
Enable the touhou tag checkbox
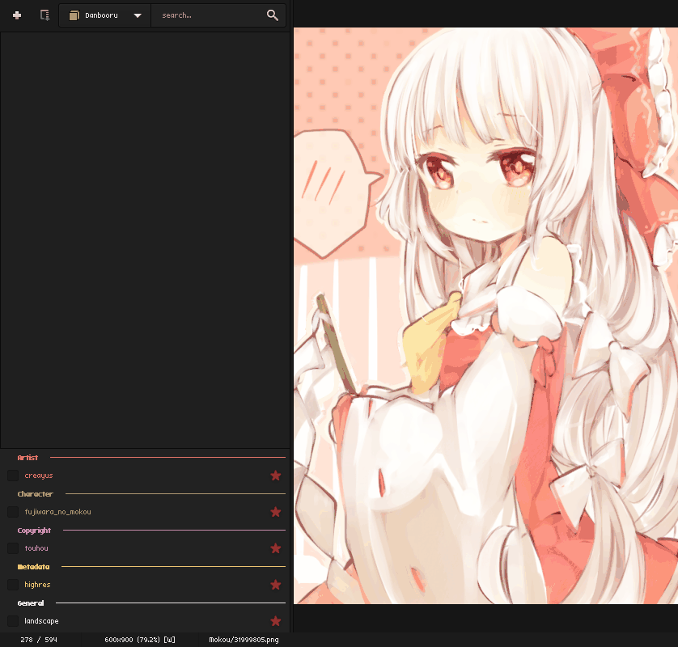(11, 548)
